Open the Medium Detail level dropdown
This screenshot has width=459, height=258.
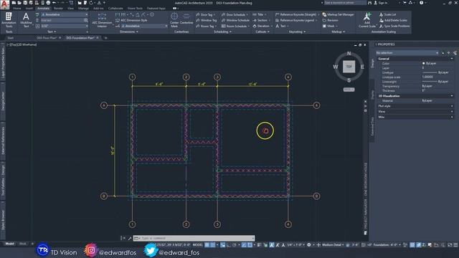[332, 245]
